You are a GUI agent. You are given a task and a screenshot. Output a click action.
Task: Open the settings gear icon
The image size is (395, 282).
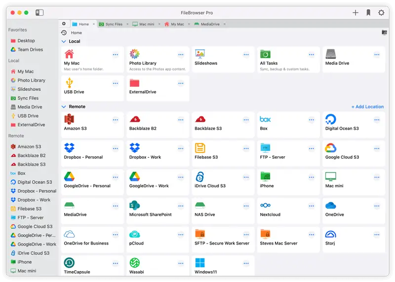(381, 13)
